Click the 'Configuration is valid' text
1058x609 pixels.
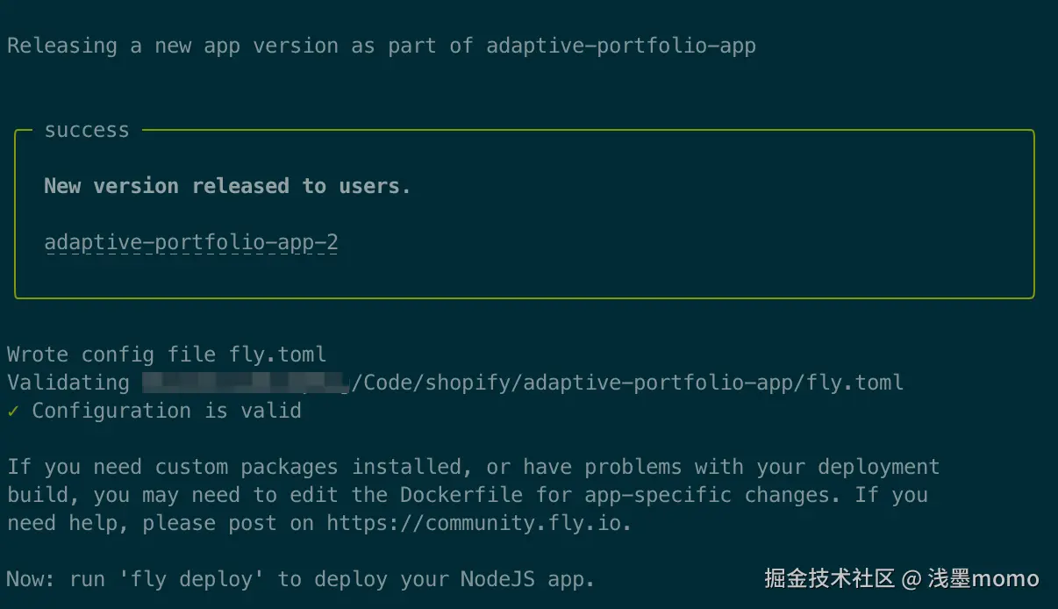click(x=167, y=411)
